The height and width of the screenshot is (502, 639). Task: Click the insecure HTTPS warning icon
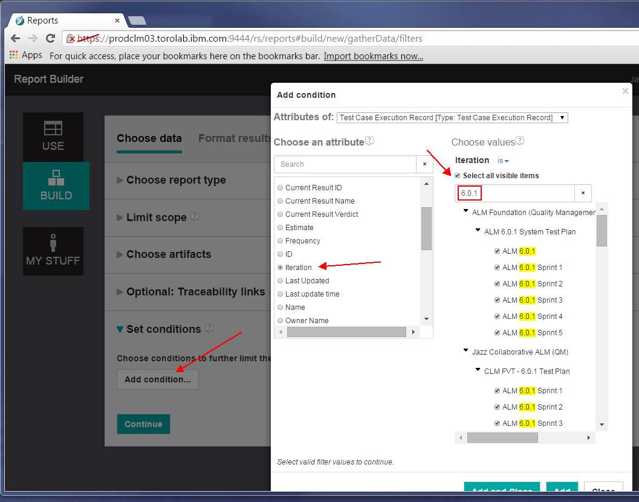(71, 39)
